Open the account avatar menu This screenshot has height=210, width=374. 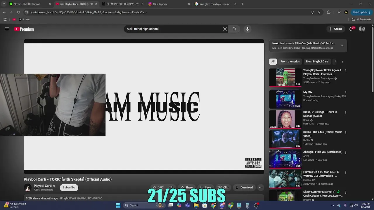pos(362,29)
